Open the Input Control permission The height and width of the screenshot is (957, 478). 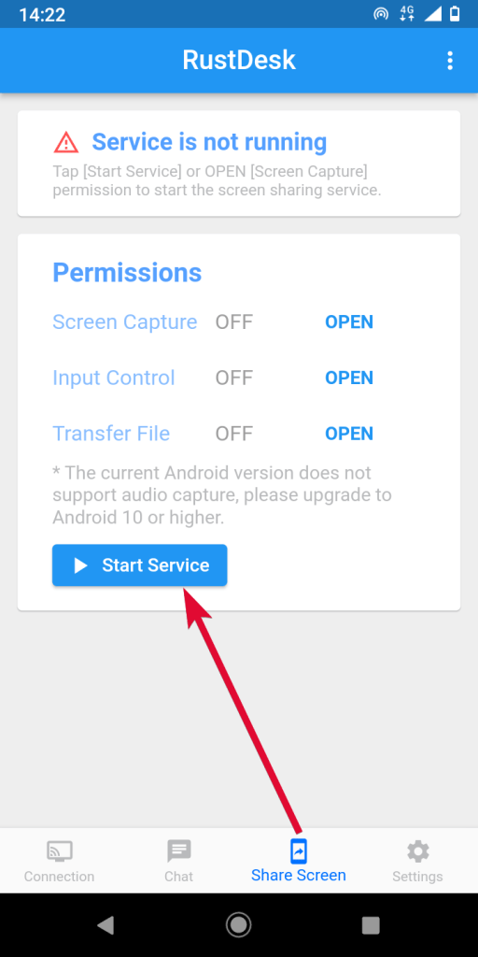pos(349,378)
